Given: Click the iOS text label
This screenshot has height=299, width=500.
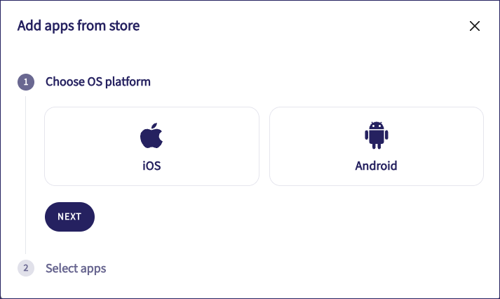Looking at the screenshot, I should [x=151, y=166].
